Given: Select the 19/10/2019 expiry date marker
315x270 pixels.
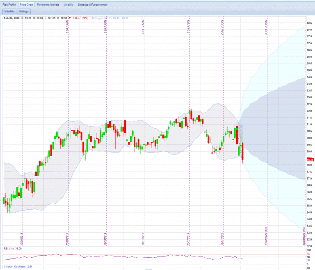Looking at the screenshot, I should tap(106, 237).
